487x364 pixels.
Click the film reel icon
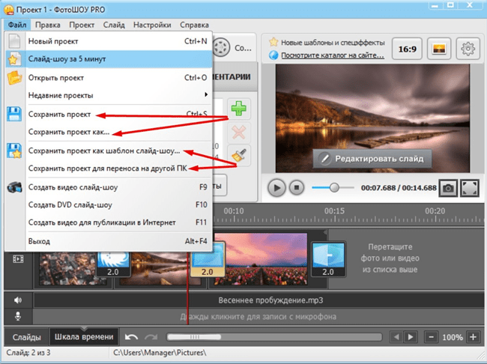pyautogui.click(x=222, y=47)
